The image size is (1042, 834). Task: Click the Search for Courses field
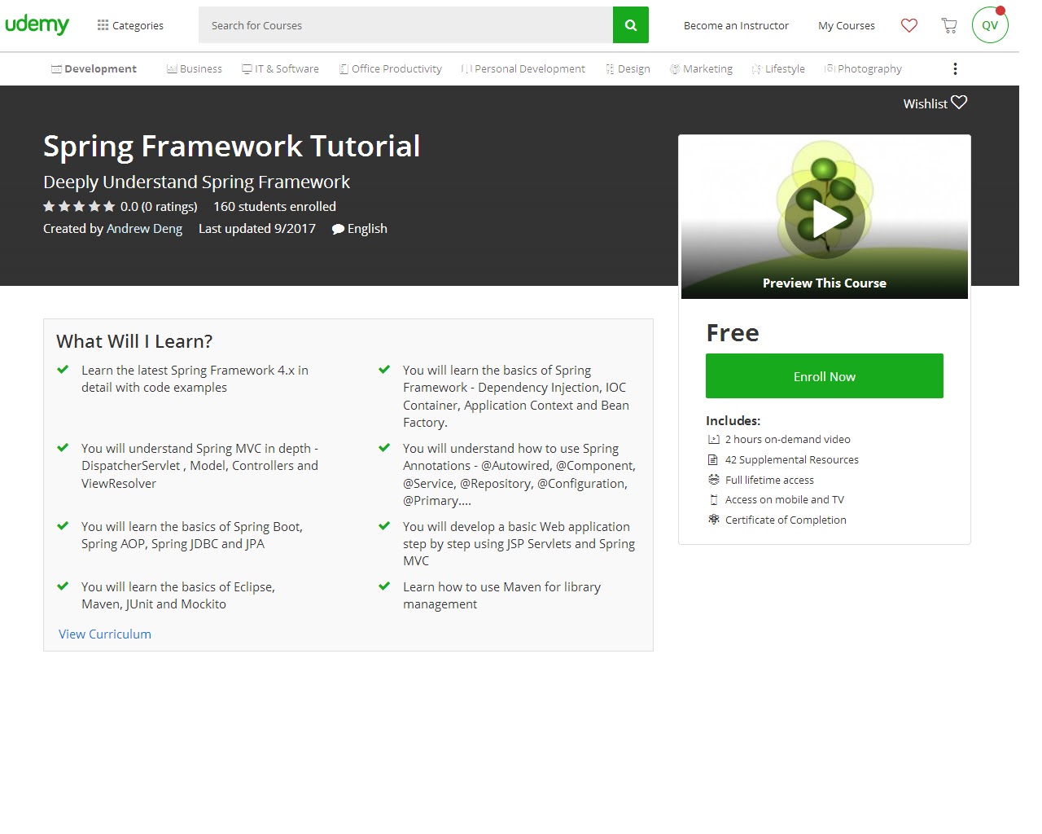click(405, 25)
